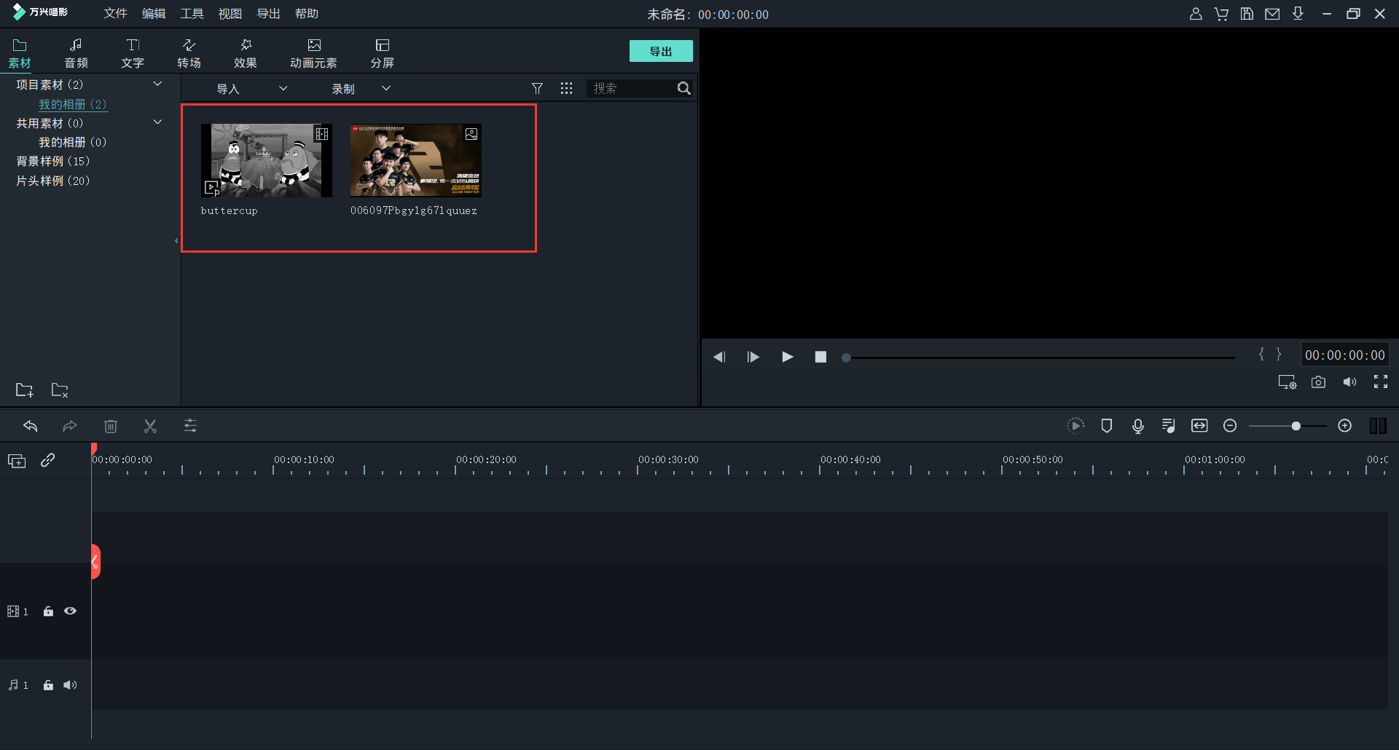This screenshot has width=1399, height=750.
Task: Click the trash delete icon in timeline toolbar
Action: (111, 426)
